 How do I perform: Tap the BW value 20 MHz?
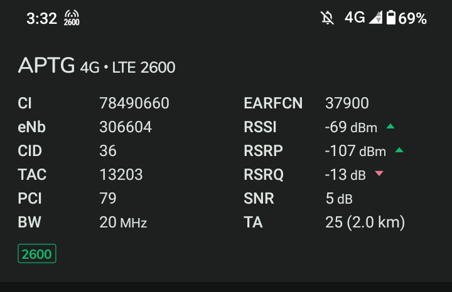click(124, 222)
